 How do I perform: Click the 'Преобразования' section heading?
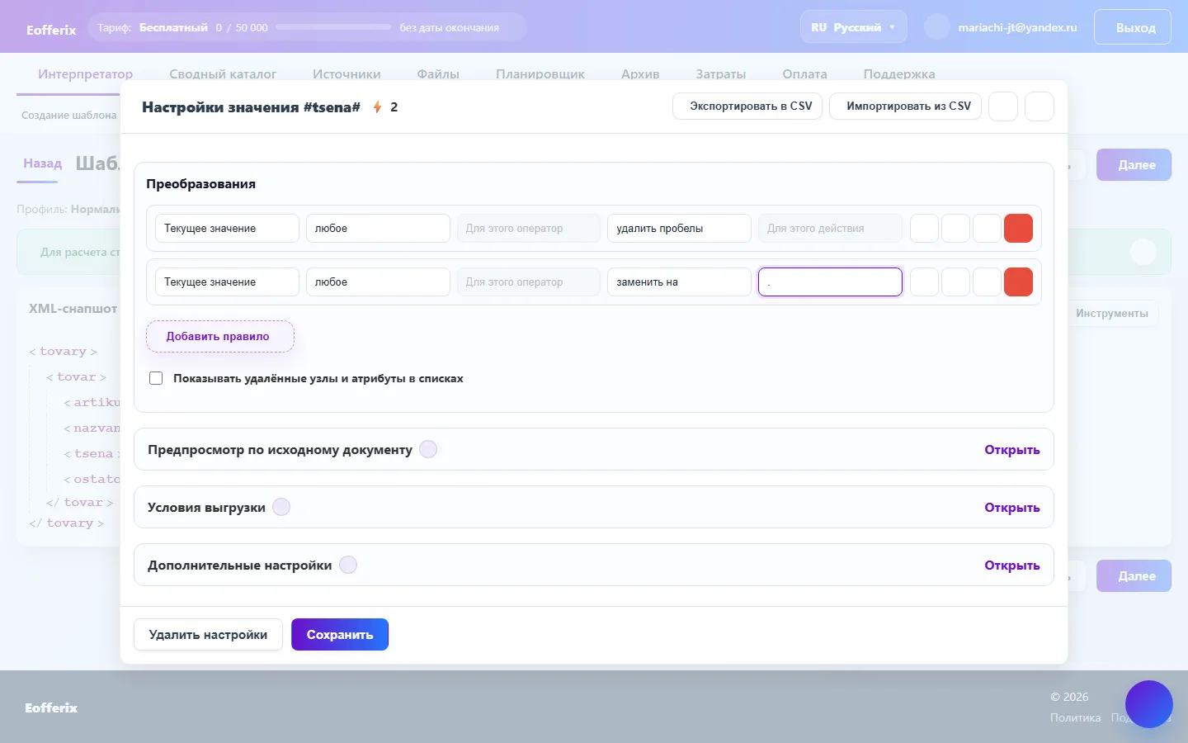pyautogui.click(x=200, y=184)
